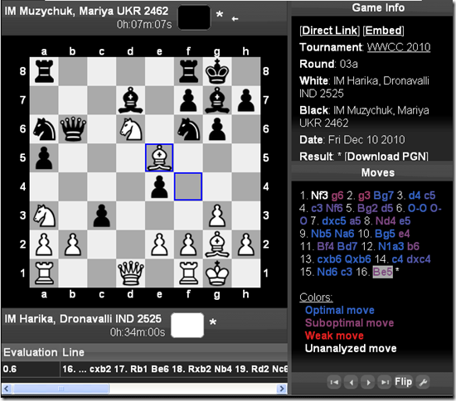Click the evaluation line scrollbar right arrow

(x=281, y=389)
